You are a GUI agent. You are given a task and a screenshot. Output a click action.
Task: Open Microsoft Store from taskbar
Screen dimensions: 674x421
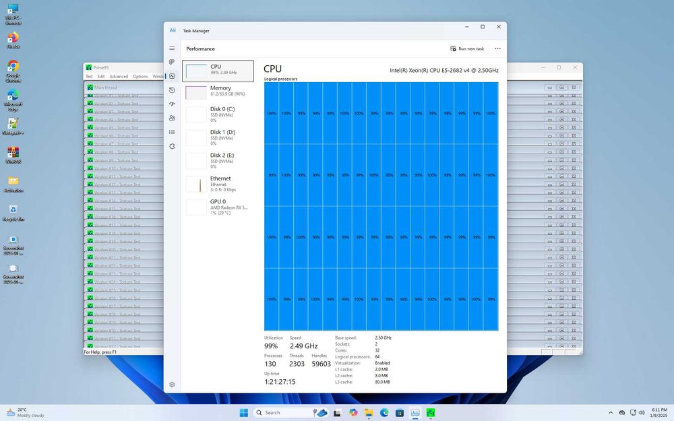[400, 412]
